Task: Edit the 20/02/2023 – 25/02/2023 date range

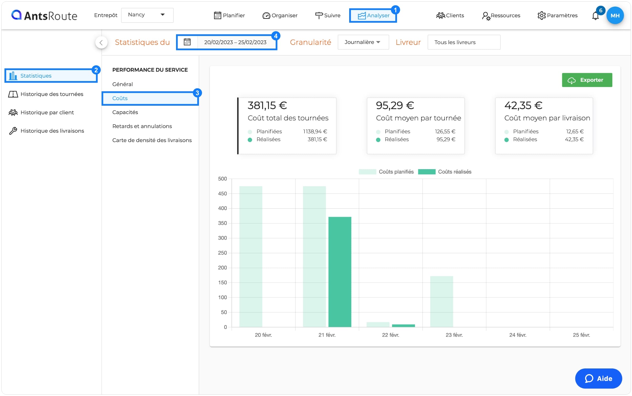Action: pos(235,42)
